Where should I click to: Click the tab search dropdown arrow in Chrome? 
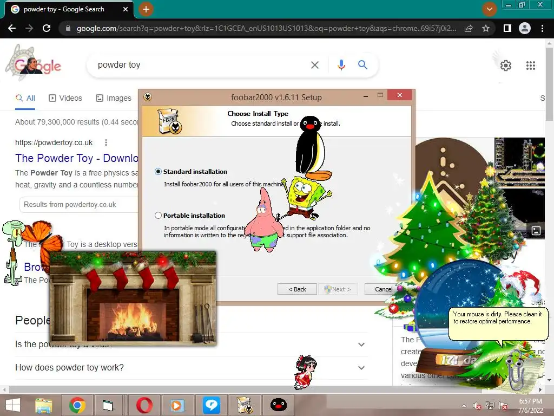pyautogui.click(x=489, y=9)
